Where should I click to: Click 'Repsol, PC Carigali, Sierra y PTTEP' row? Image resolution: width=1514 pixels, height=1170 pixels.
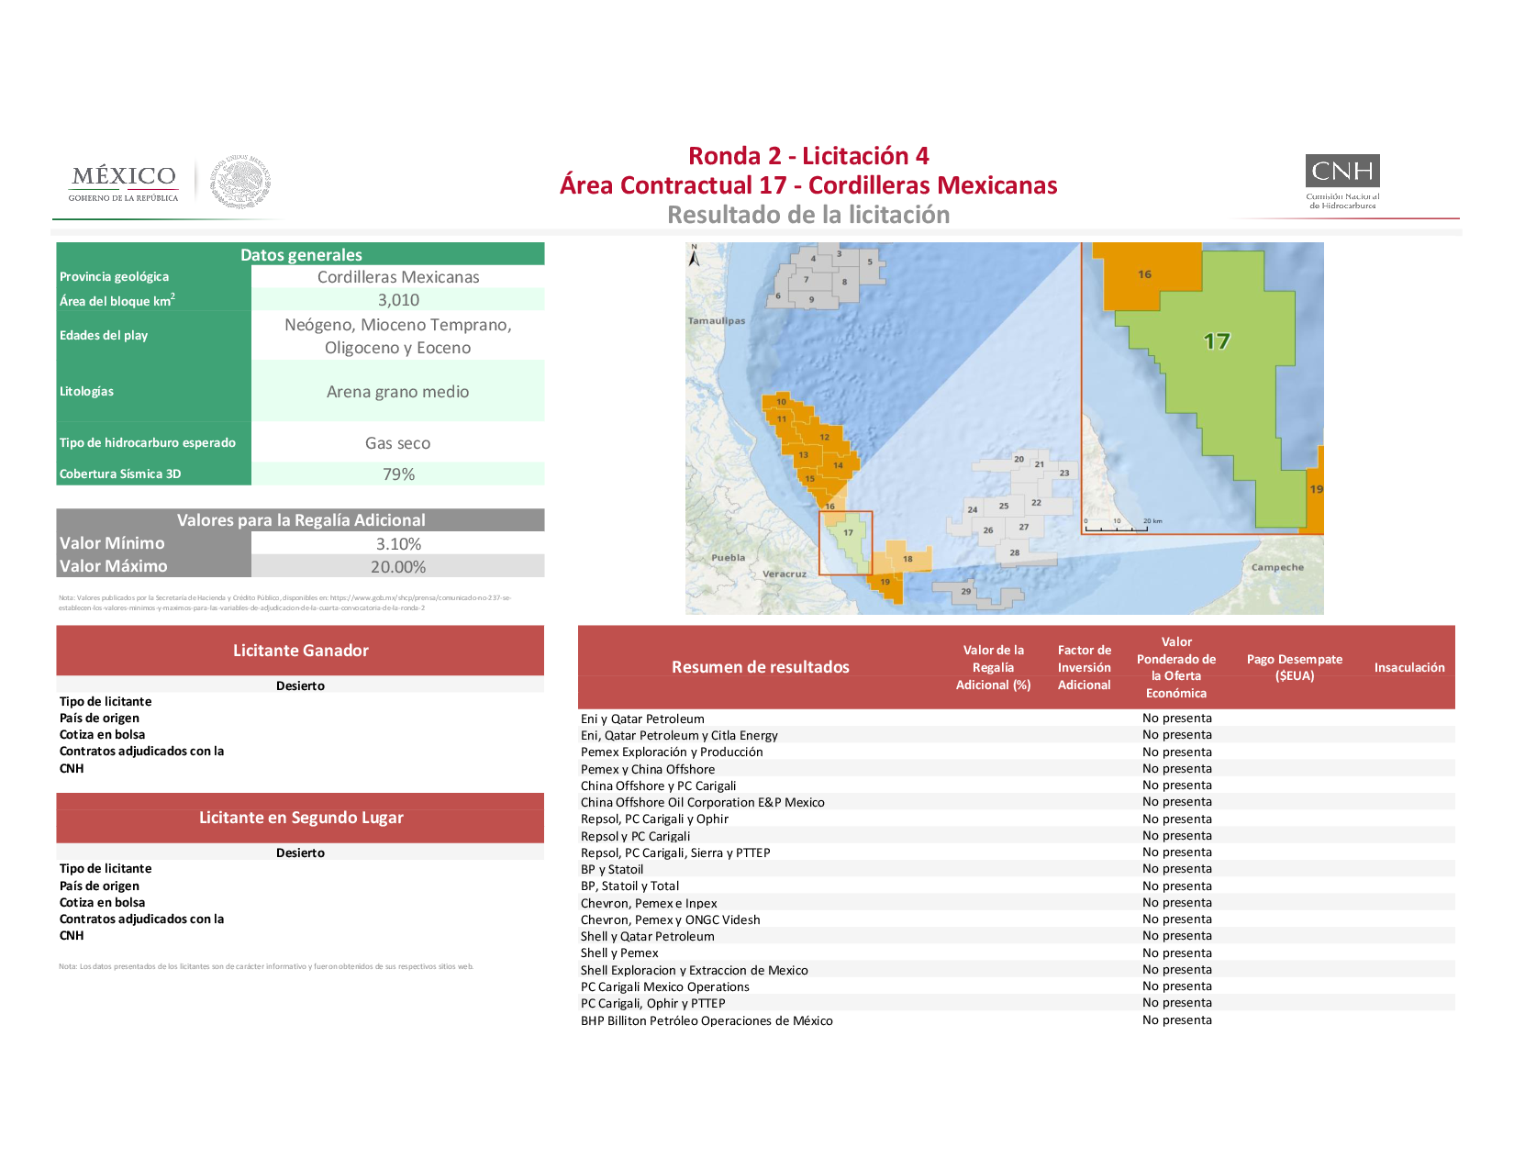pos(1017,852)
